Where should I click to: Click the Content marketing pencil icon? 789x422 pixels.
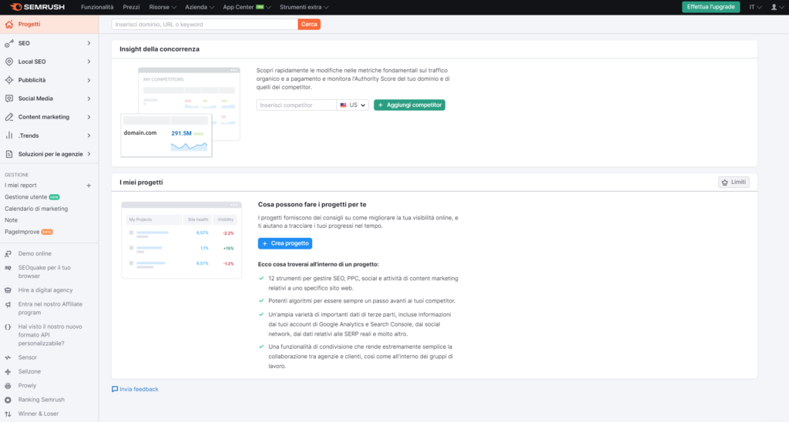(9, 117)
